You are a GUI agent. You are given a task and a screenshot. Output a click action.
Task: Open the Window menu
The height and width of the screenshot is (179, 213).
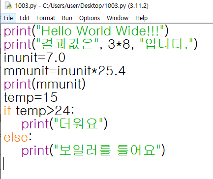tap(118, 18)
